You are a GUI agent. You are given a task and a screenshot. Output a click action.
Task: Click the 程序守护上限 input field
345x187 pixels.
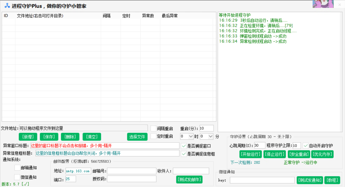(297, 145)
